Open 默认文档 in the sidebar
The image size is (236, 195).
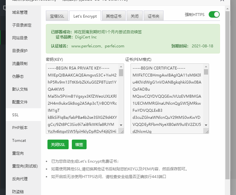pyautogui.click(x=23, y=89)
